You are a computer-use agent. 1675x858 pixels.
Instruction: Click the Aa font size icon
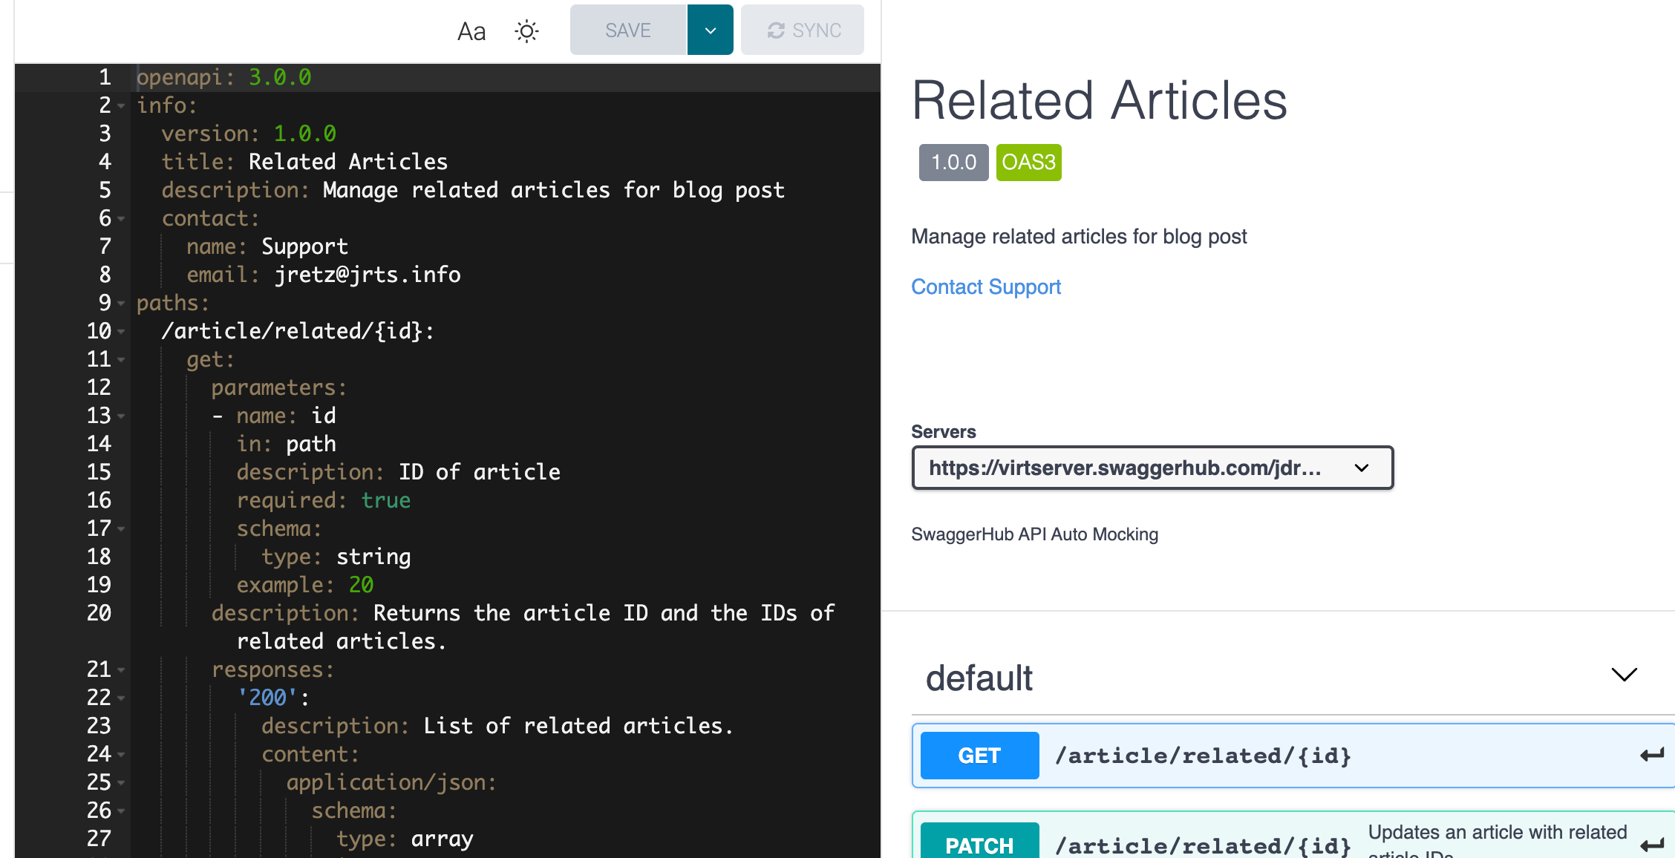coord(471,31)
